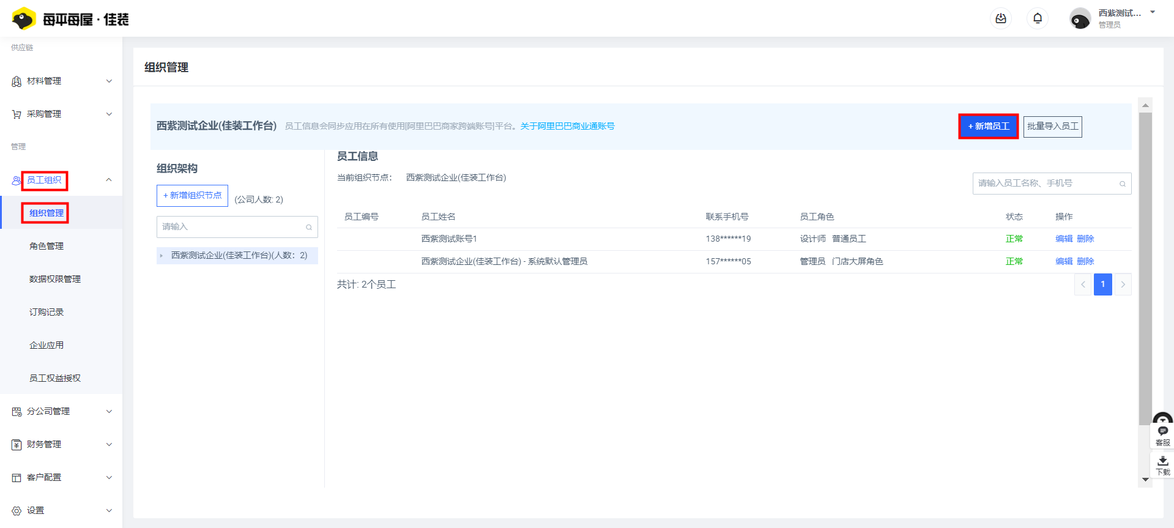Open the 数据权限管理 menu item

pos(55,279)
